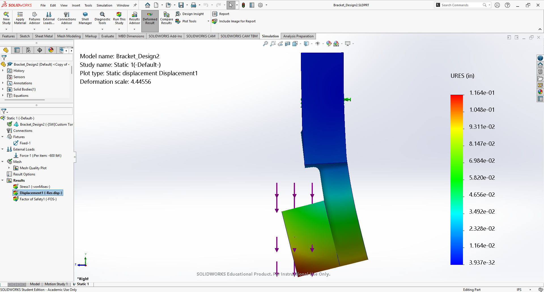Open the Results Advisor
544x292 pixels.
(135, 18)
